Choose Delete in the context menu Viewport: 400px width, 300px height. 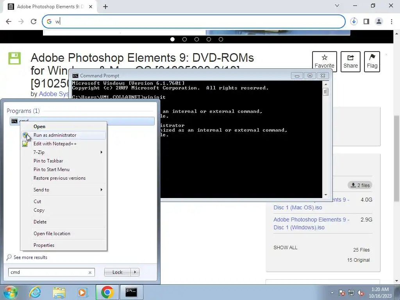point(63,222)
